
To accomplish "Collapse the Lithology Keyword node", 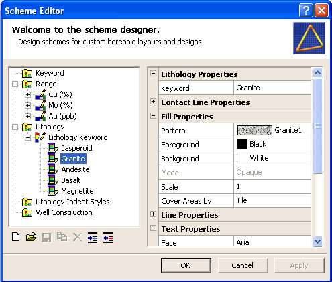I will (x=27, y=137).
